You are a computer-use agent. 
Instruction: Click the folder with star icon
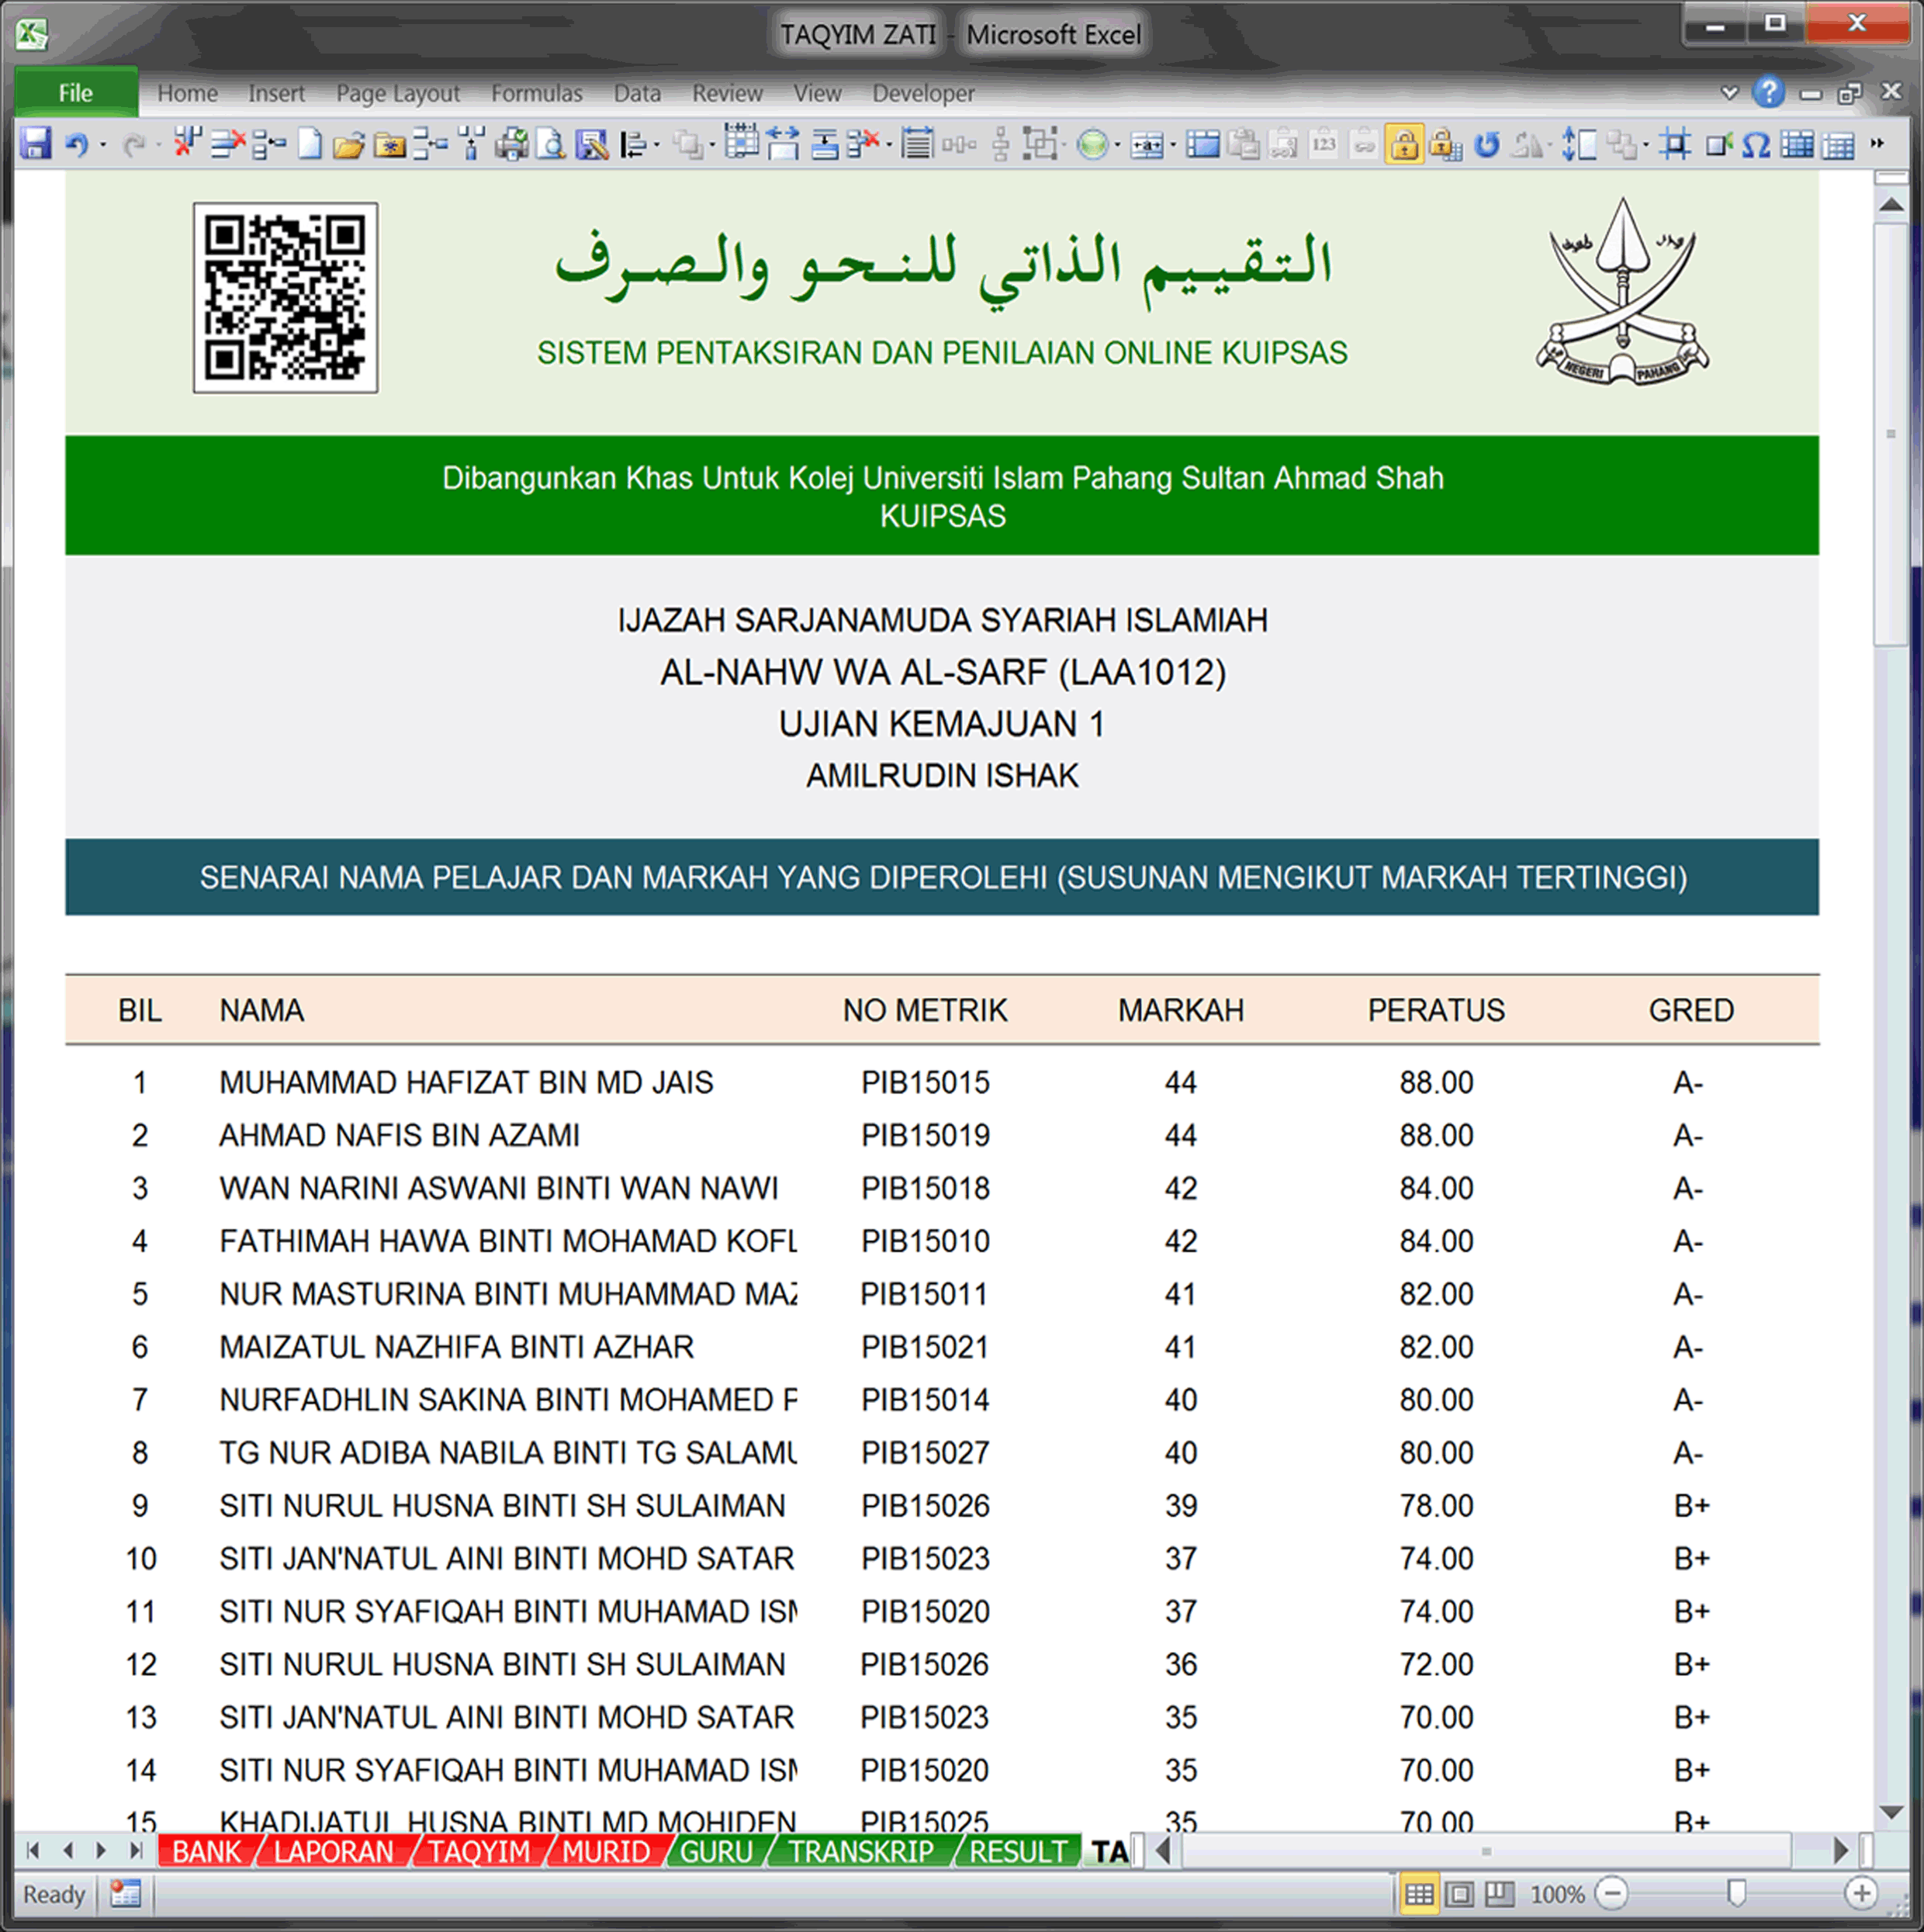pos(389,146)
